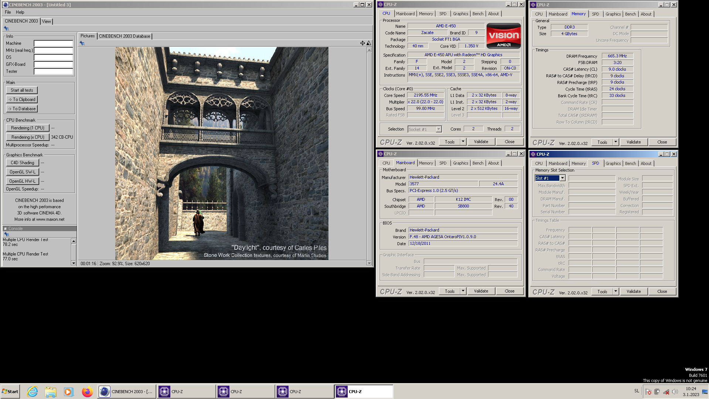This screenshot has width=709, height=399.
Task: Open the Tools dropdown arrow in the SPD tab window
Action: (615, 291)
